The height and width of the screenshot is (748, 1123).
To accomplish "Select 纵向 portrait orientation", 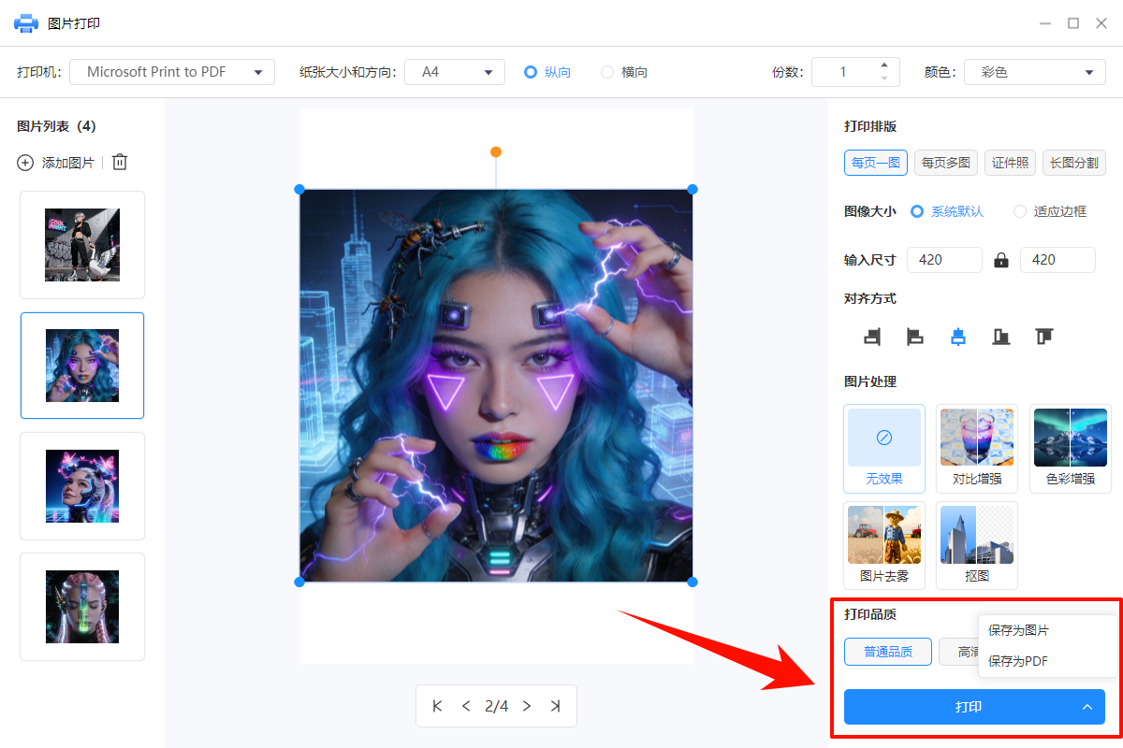I will tap(547, 71).
